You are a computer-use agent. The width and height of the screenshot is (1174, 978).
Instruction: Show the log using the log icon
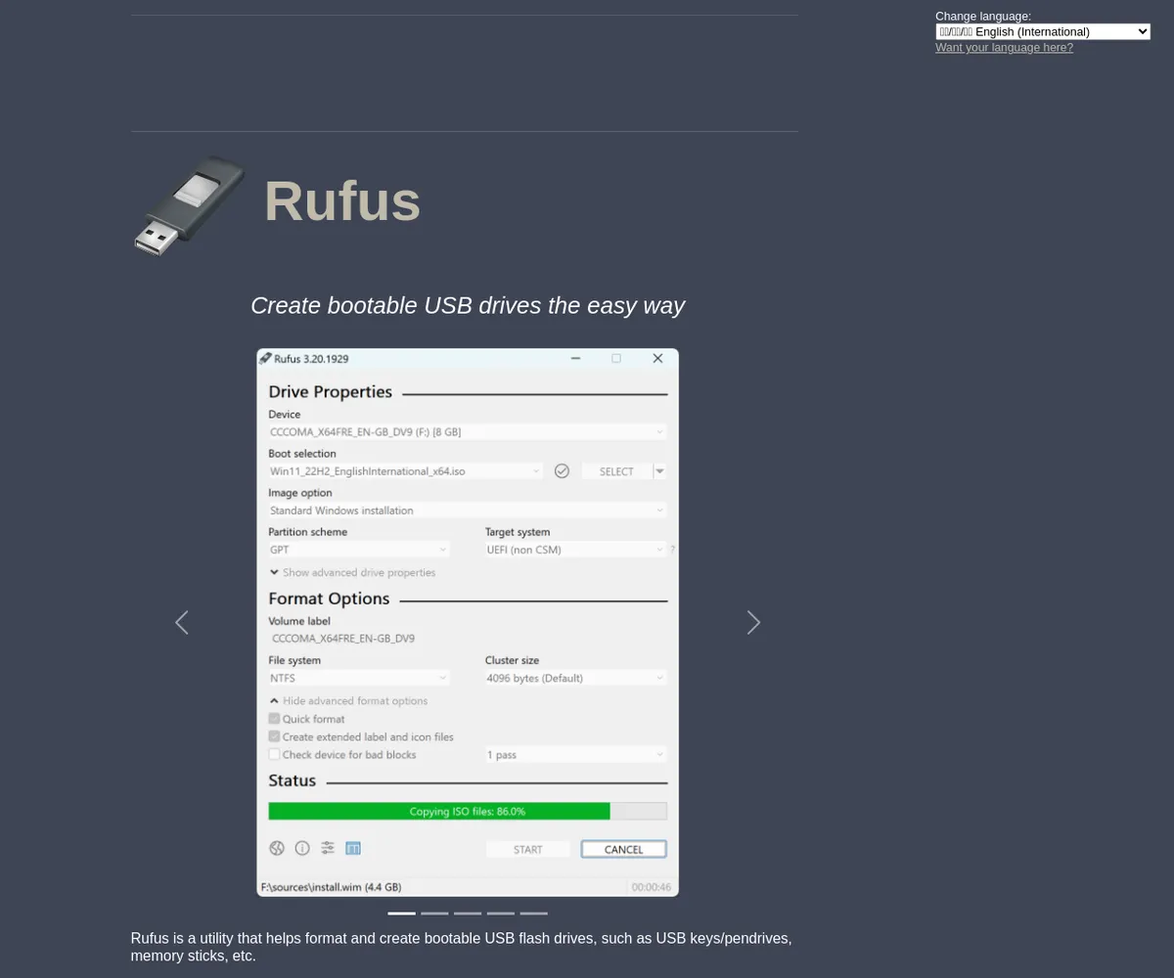(353, 848)
